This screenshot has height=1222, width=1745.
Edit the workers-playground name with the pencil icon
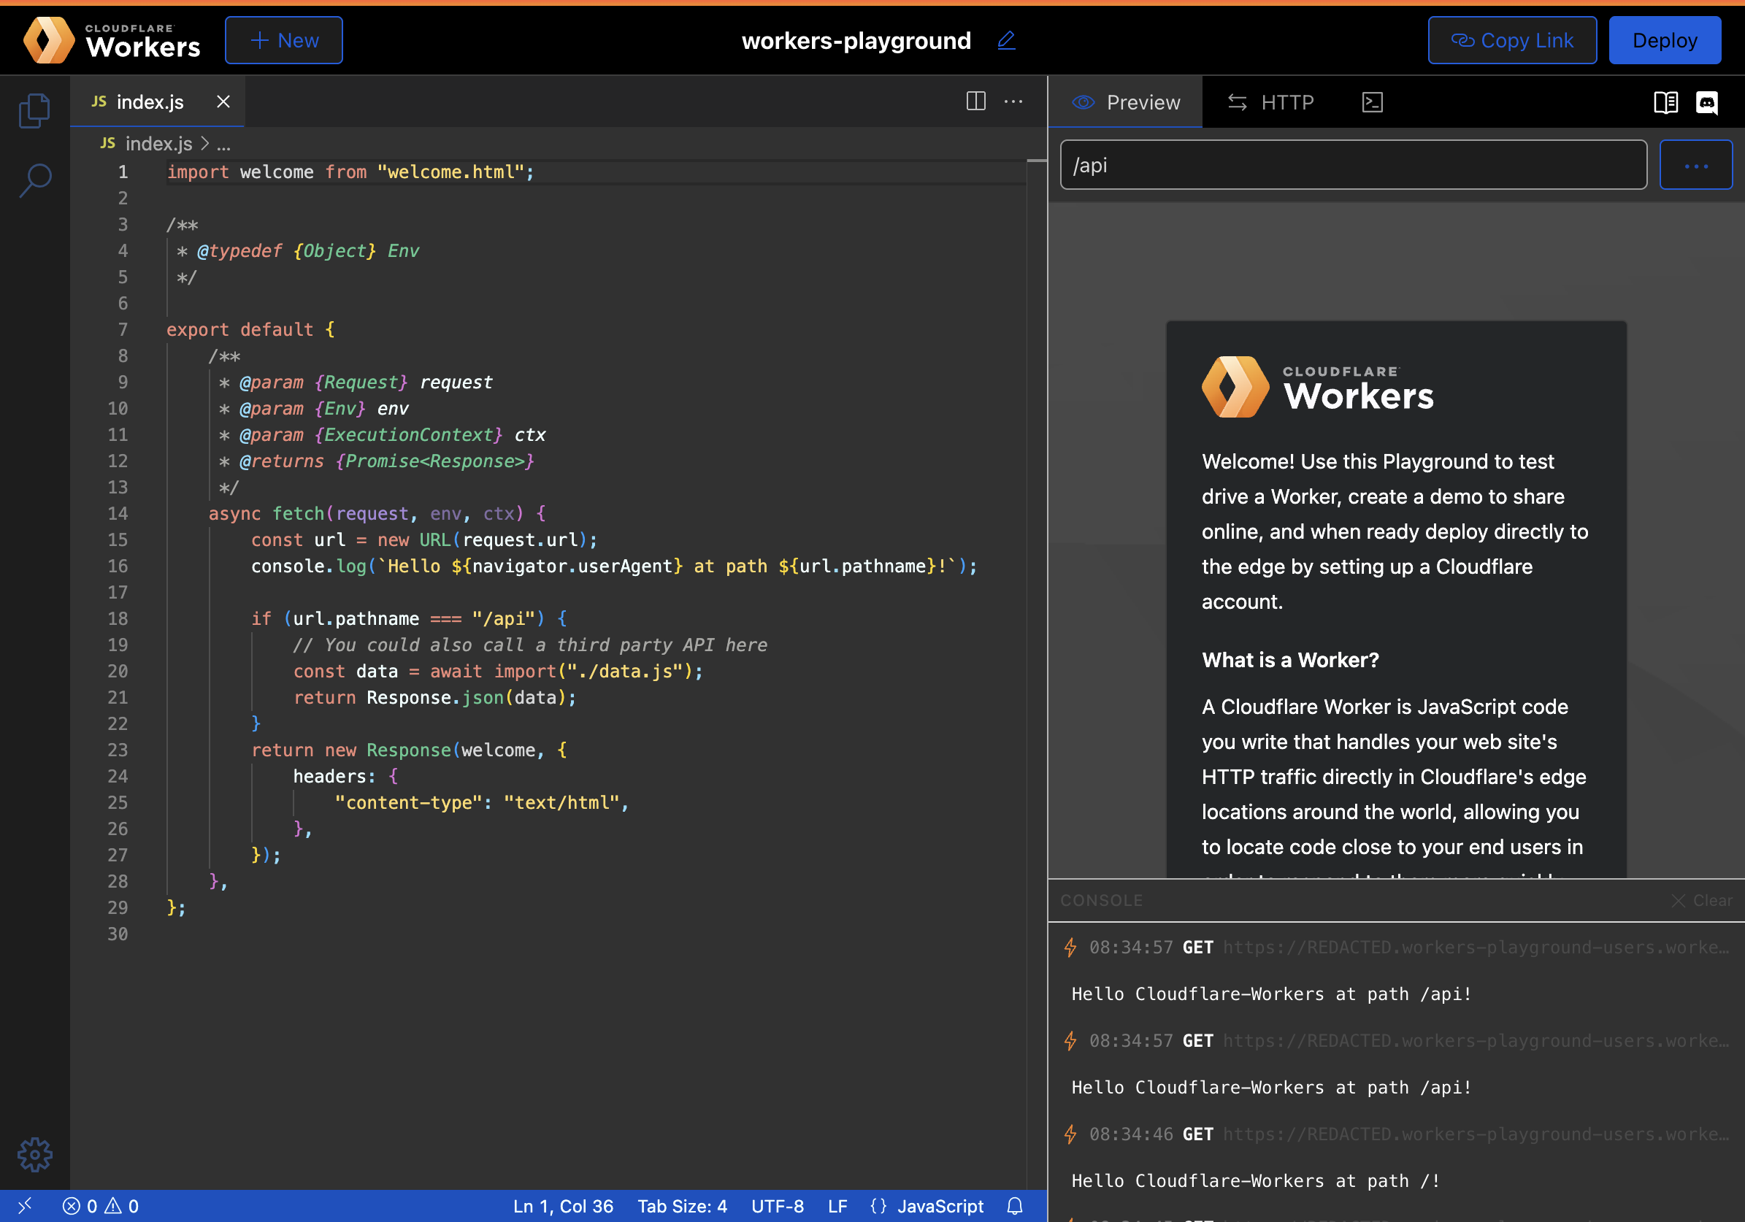click(1006, 40)
